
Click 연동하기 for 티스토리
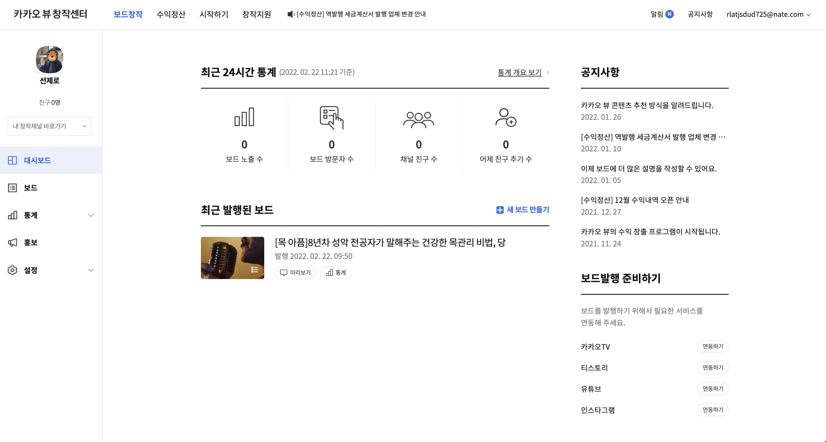(713, 368)
